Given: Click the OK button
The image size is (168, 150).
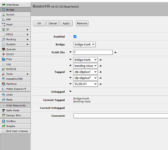Looking at the screenshot, I should pos(39,23).
